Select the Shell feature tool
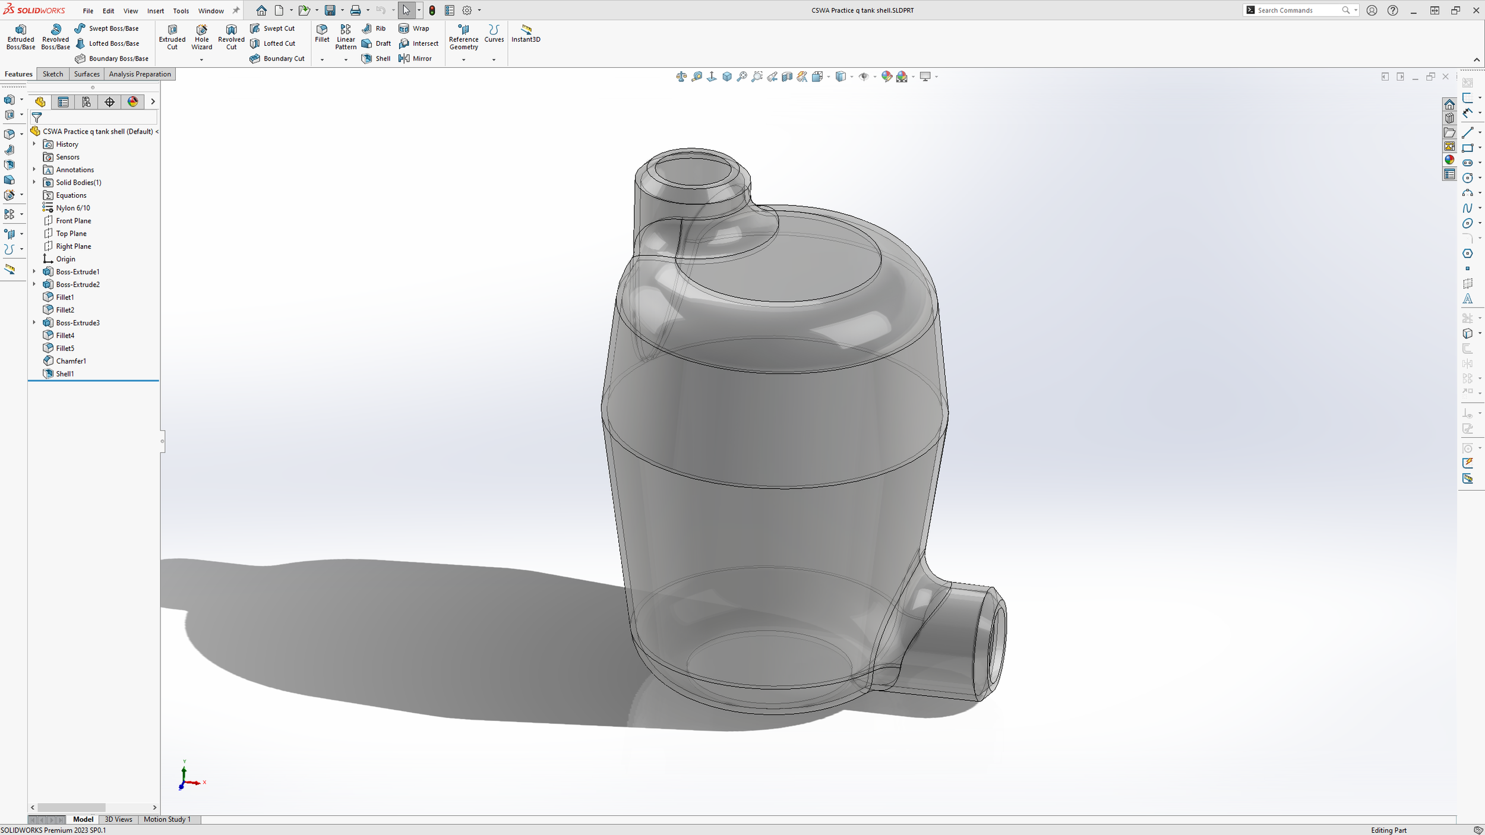 click(x=376, y=58)
